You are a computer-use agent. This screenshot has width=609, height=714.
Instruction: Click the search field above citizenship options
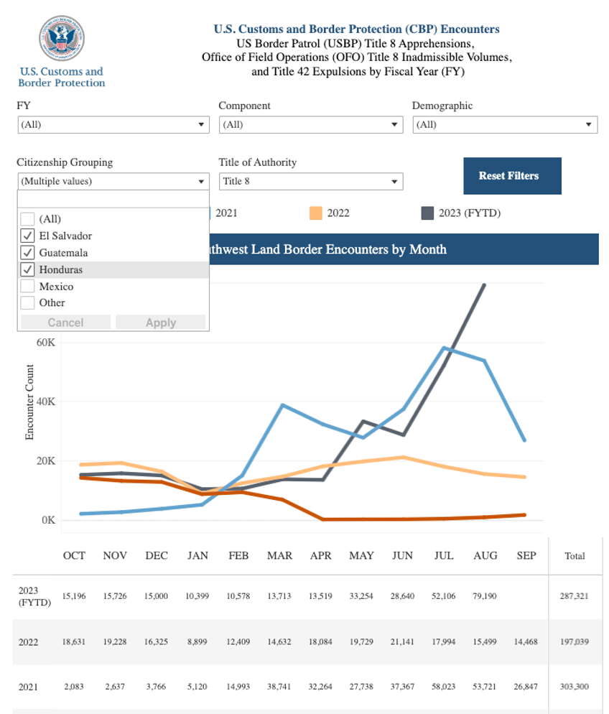point(113,200)
